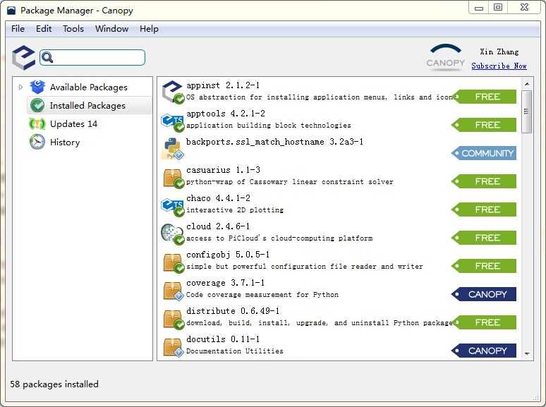
Task: Click the CANOPY tag for coverage
Action: coord(484,294)
